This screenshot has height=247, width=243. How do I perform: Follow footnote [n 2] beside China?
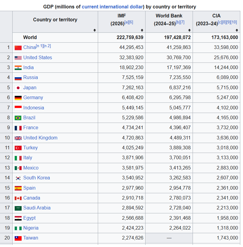(x=47, y=46)
